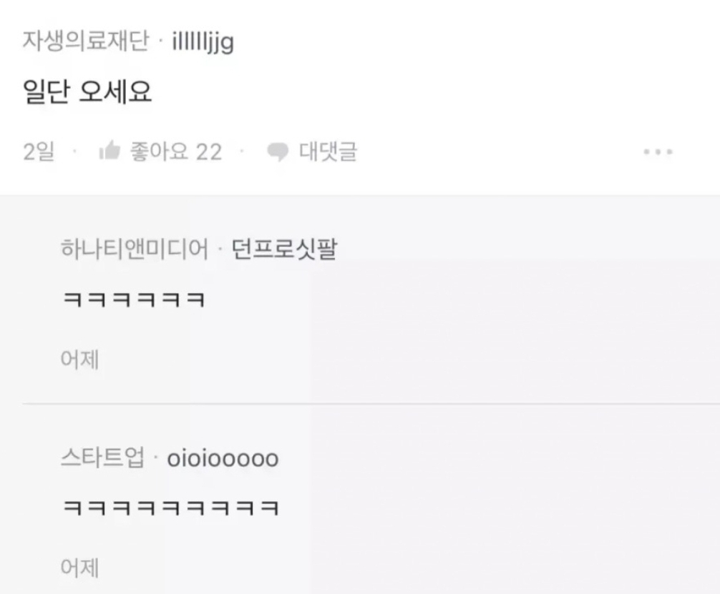The width and height of the screenshot is (720, 594).
Task: Open company page 자생의료재단
Action: click(86, 40)
